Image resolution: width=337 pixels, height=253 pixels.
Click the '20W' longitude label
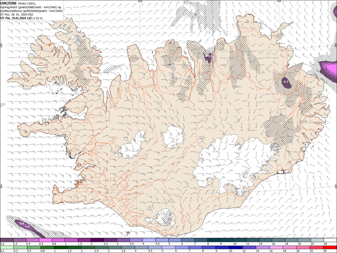(140, 1)
